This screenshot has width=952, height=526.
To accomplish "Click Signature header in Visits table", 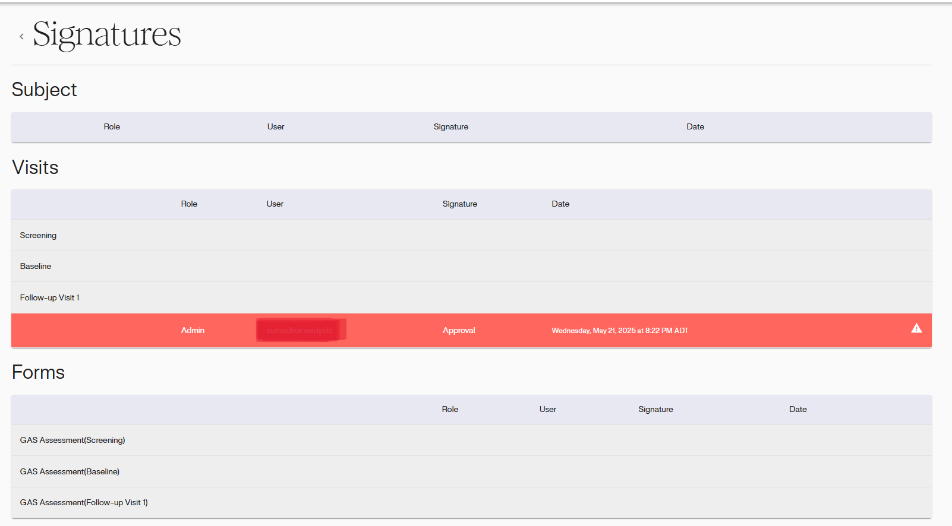I will tap(459, 204).
